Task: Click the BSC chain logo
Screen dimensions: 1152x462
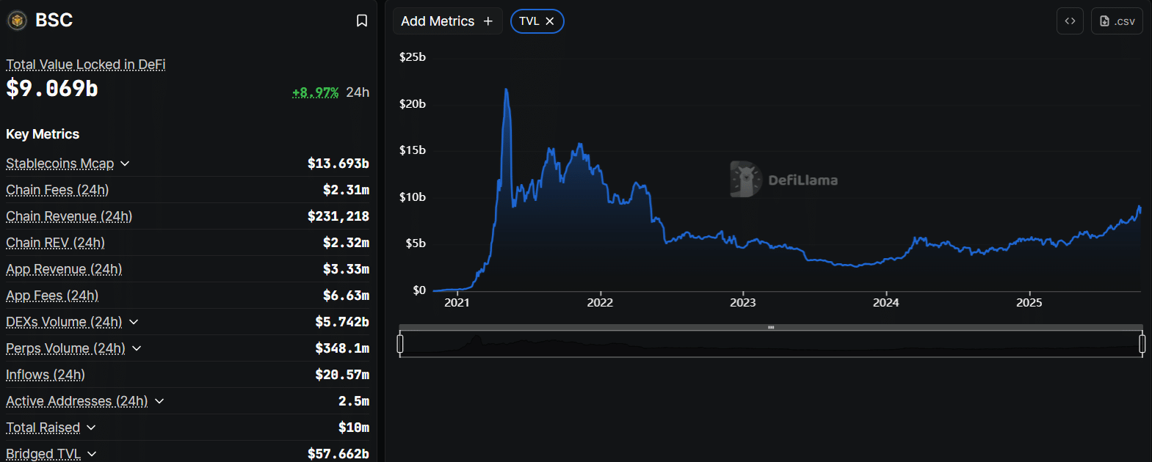Action: [18, 21]
